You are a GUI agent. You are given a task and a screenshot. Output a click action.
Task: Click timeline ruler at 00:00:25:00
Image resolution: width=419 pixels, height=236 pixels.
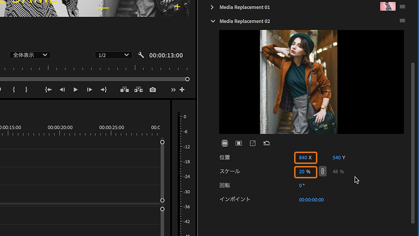click(111, 128)
